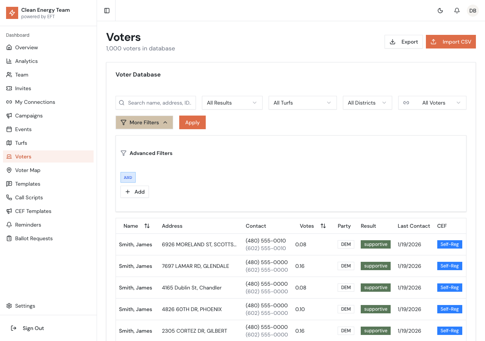Click the DB user avatar
The width and height of the screenshot is (485, 341).
coord(473,11)
